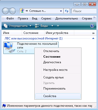Open the Вид menu
Screen dimensions: 98x110
point(35,18)
